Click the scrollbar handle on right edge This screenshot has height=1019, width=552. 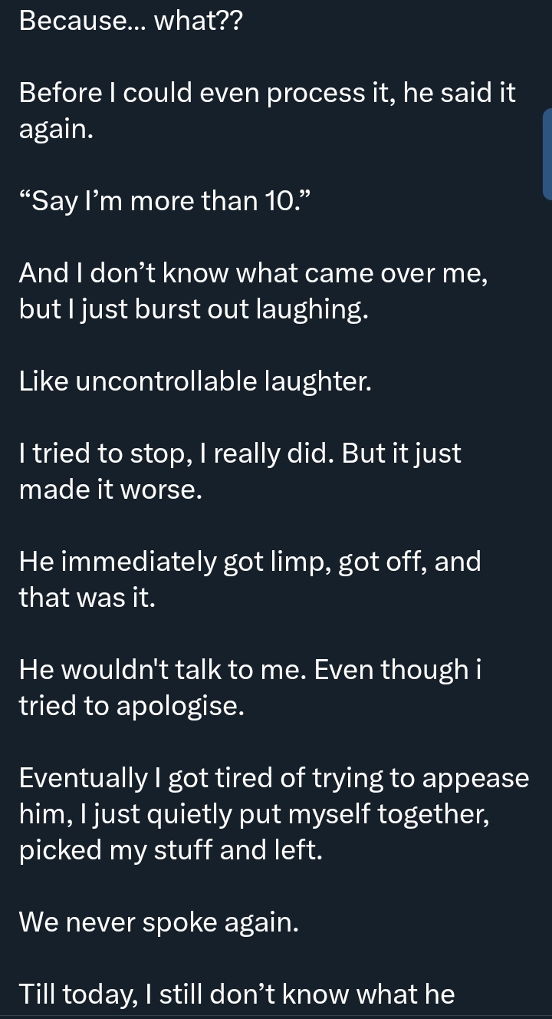(547, 154)
